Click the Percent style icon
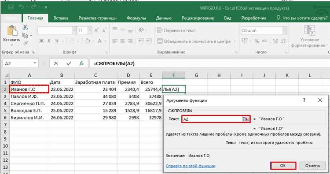330x174 pixels. 257,41
